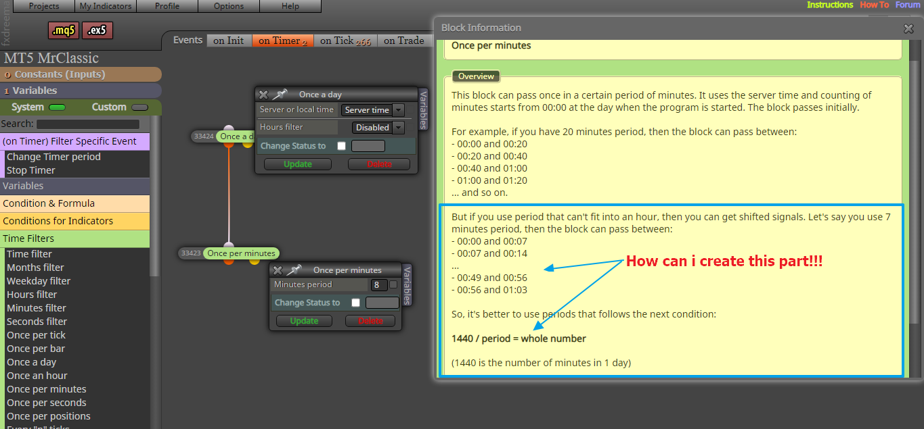This screenshot has height=429, width=924.
Task: Click orange output connector of Once per minutes block
Action: coord(229,261)
